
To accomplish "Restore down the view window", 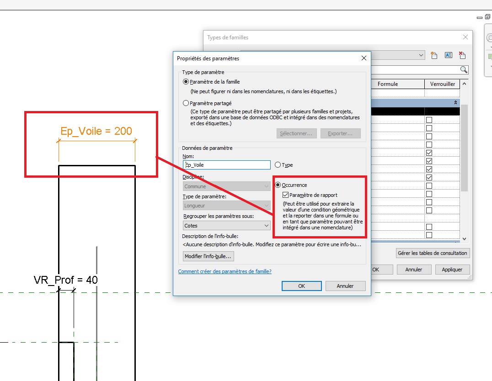I will click(487, 17).
